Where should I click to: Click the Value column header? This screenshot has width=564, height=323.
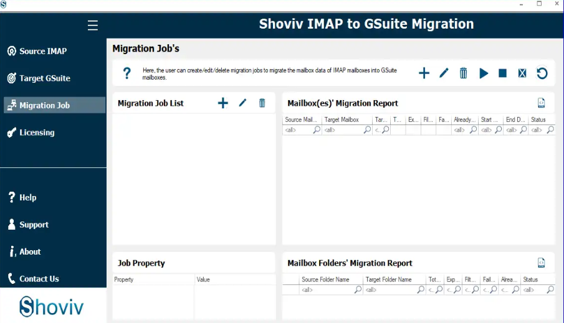click(x=235, y=279)
